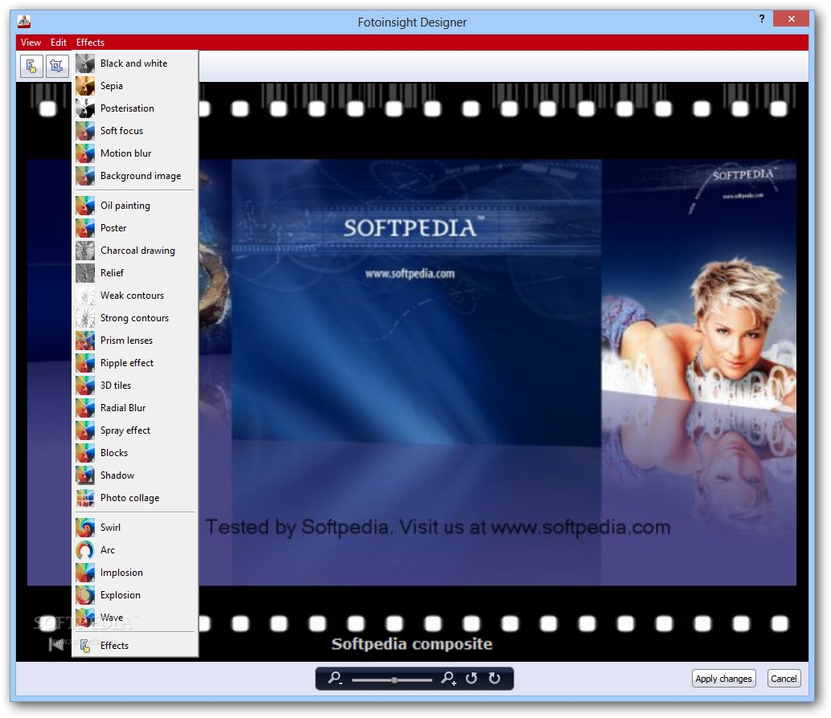
Task: Click the Blocks effect icon
Action: pos(85,453)
